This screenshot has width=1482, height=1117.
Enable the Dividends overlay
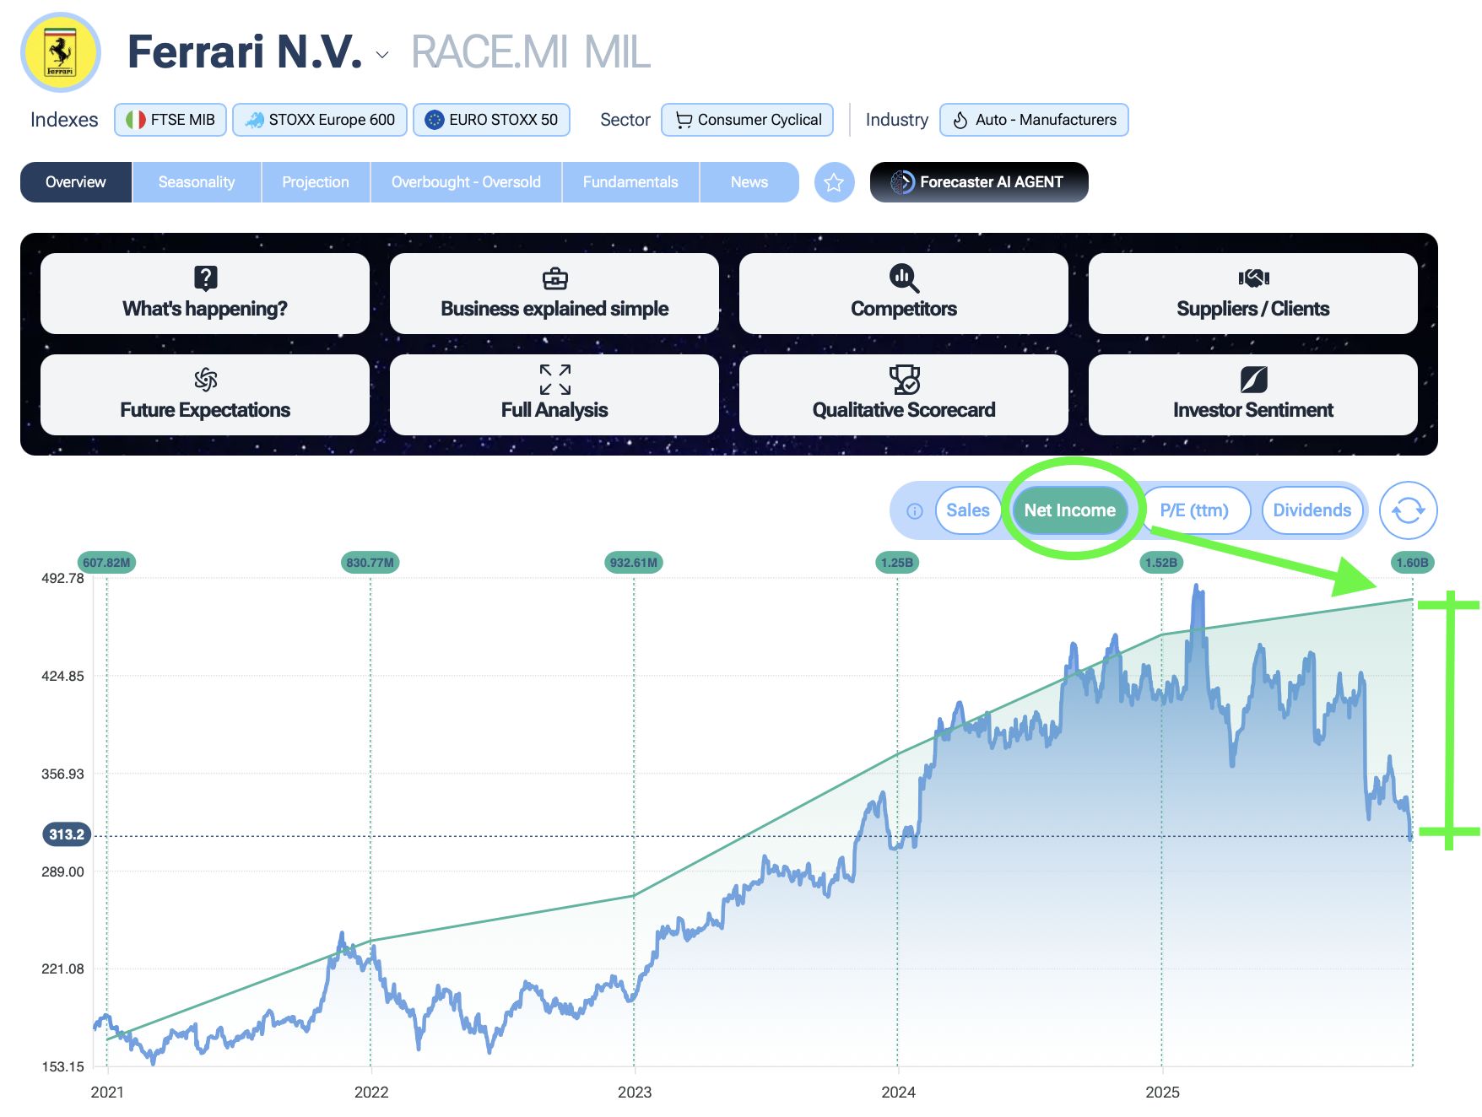tap(1312, 510)
